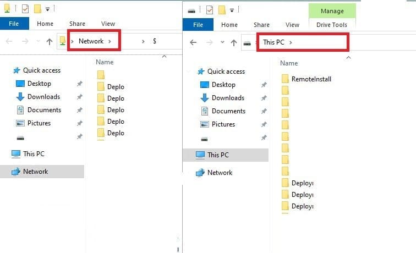416x253 pixels.
Task: Expand chevron after Network breadcrumb
Action: pos(110,41)
